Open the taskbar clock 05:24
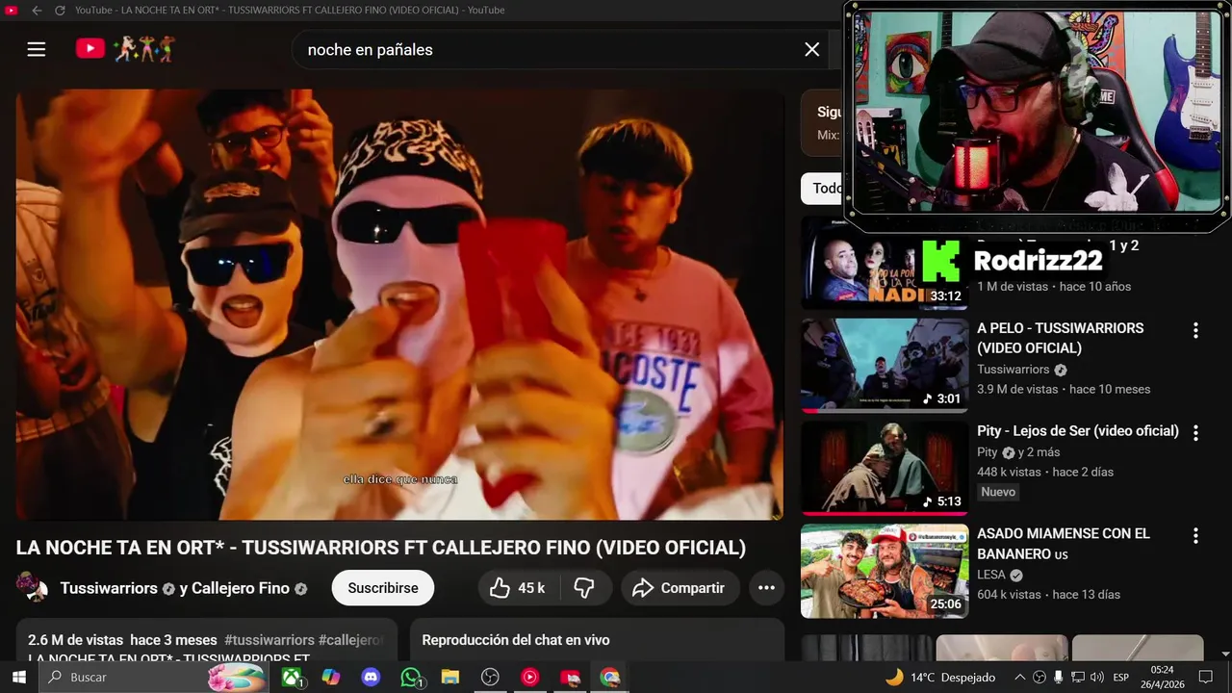1232x693 pixels. [1162, 678]
